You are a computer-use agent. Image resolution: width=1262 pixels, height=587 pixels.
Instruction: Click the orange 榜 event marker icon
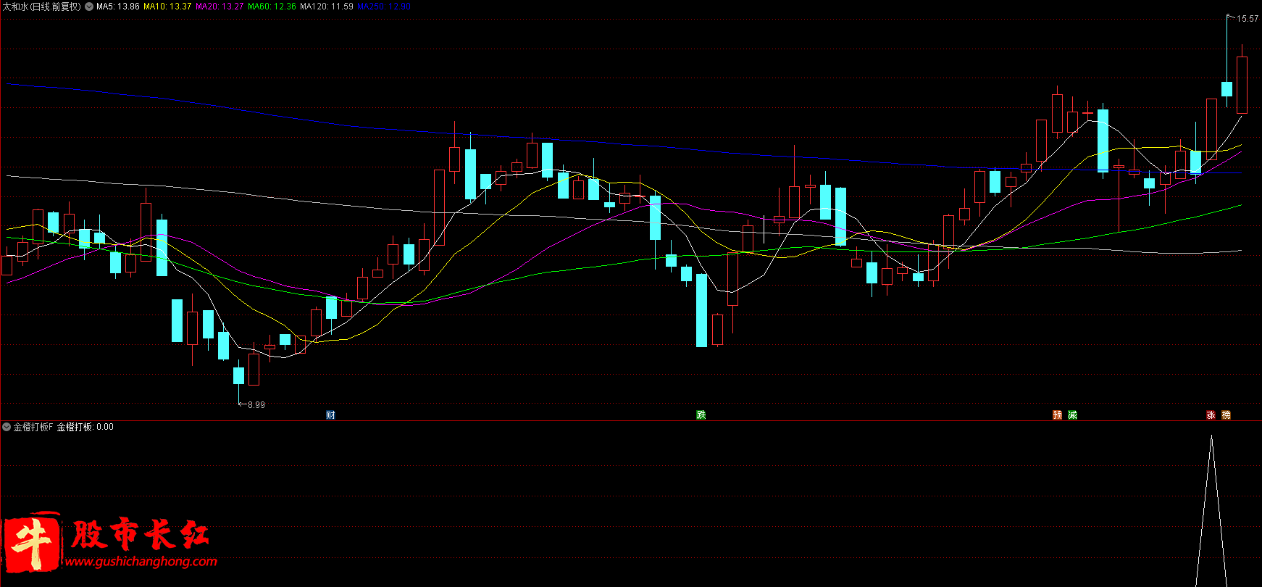tap(1226, 415)
